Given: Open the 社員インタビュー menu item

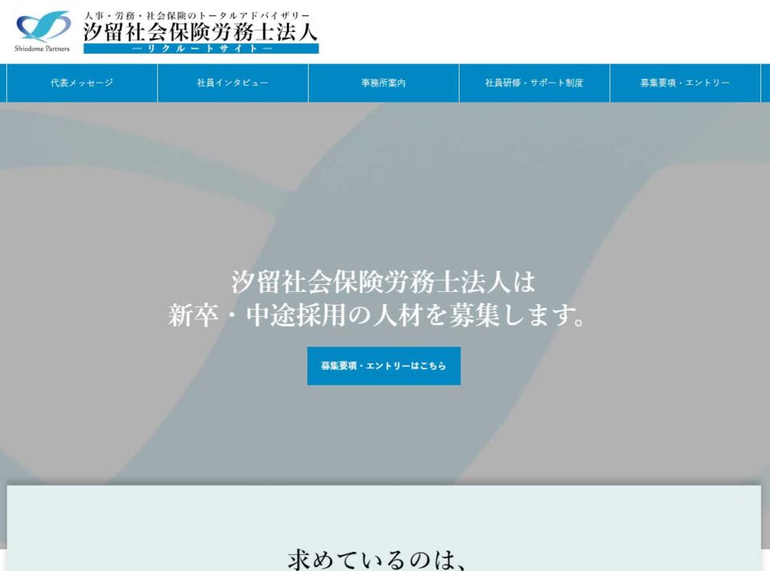Looking at the screenshot, I should click(x=233, y=83).
